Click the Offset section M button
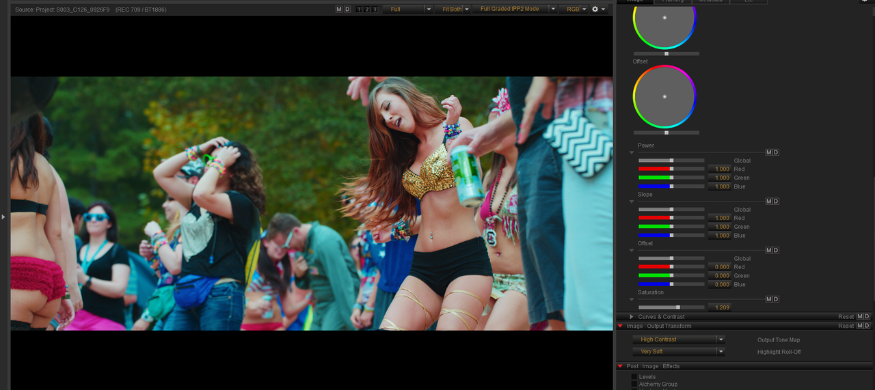 click(x=769, y=251)
